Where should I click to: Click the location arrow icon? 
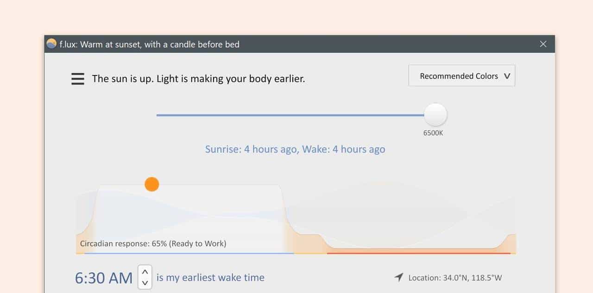pyautogui.click(x=398, y=277)
